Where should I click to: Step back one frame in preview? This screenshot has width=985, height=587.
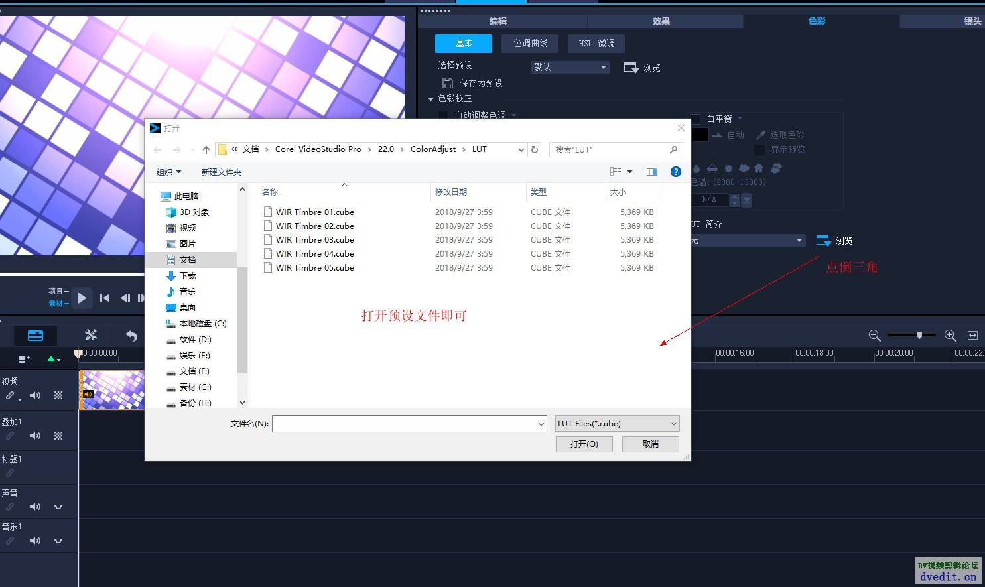point(125,298)
